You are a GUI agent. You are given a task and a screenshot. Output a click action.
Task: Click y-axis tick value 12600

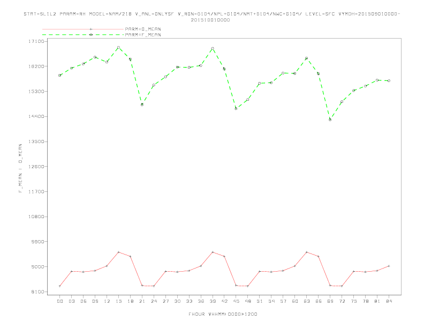coord(36,167)
